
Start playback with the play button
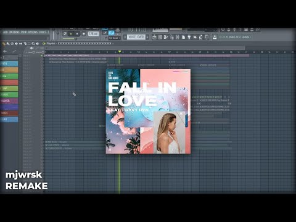tap(71, 34)
